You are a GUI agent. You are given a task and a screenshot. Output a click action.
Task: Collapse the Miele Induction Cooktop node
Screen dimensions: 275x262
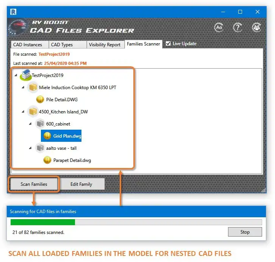point(23,87)
